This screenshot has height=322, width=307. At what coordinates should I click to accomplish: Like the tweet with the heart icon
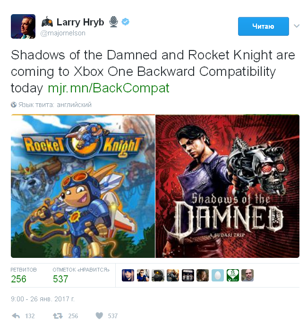pos(99,315)
